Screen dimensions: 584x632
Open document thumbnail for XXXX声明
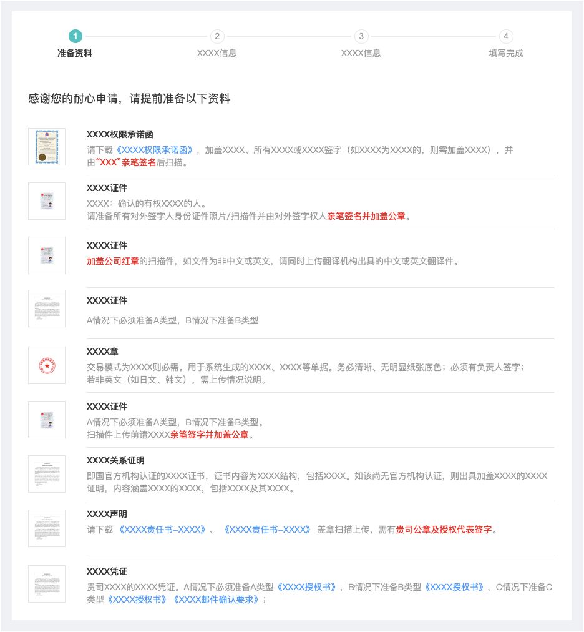click(47, 528)
